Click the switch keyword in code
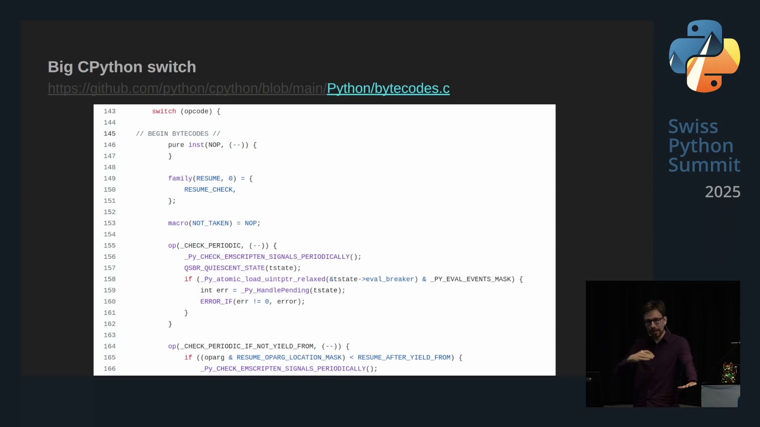The image size is (760, 427). (164, 111)
